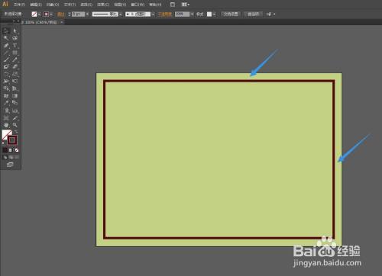Open the 帮助(H) Help menu
The height and width of the screenshot is (276, 382).
(x=155, y=5)
